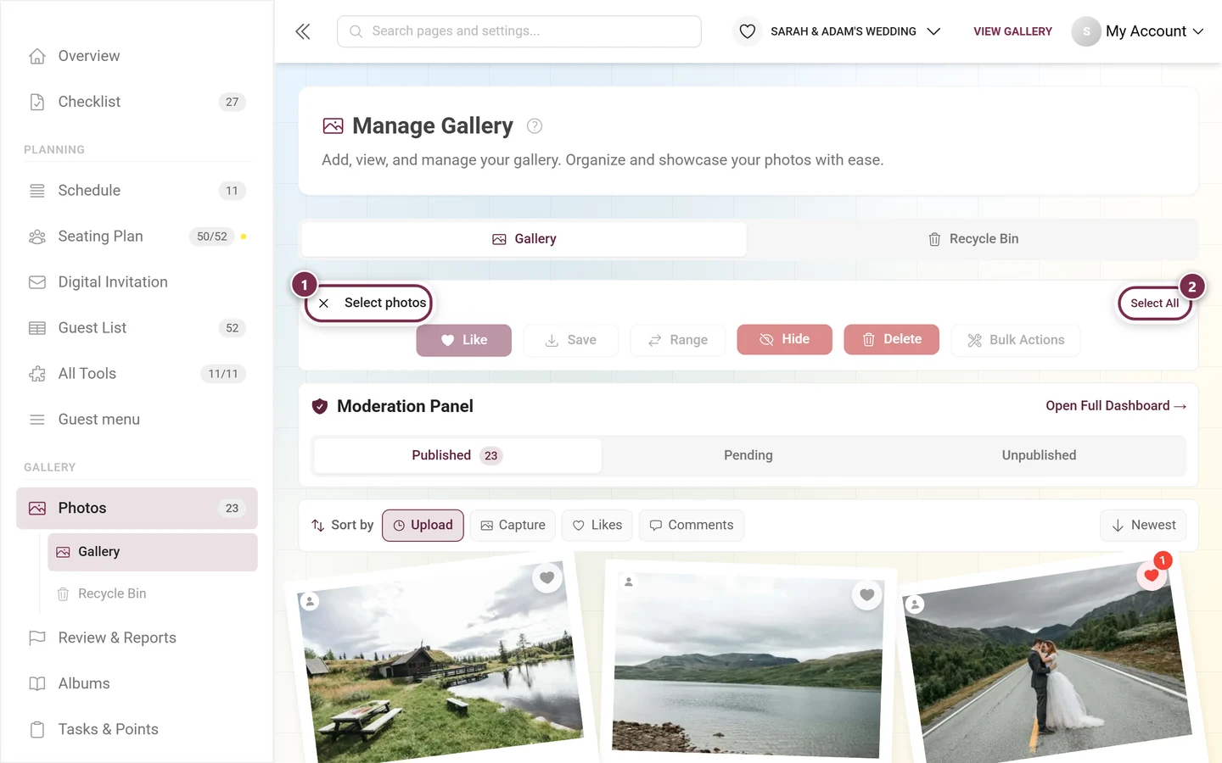
Task: Open All Tools in the sidebar
Action: coord(137,374)
